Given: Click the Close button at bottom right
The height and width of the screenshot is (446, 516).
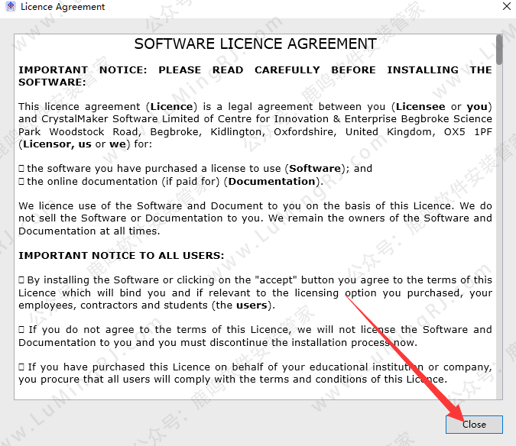Looking at the screenshot, I should click(x=474, y=425).
